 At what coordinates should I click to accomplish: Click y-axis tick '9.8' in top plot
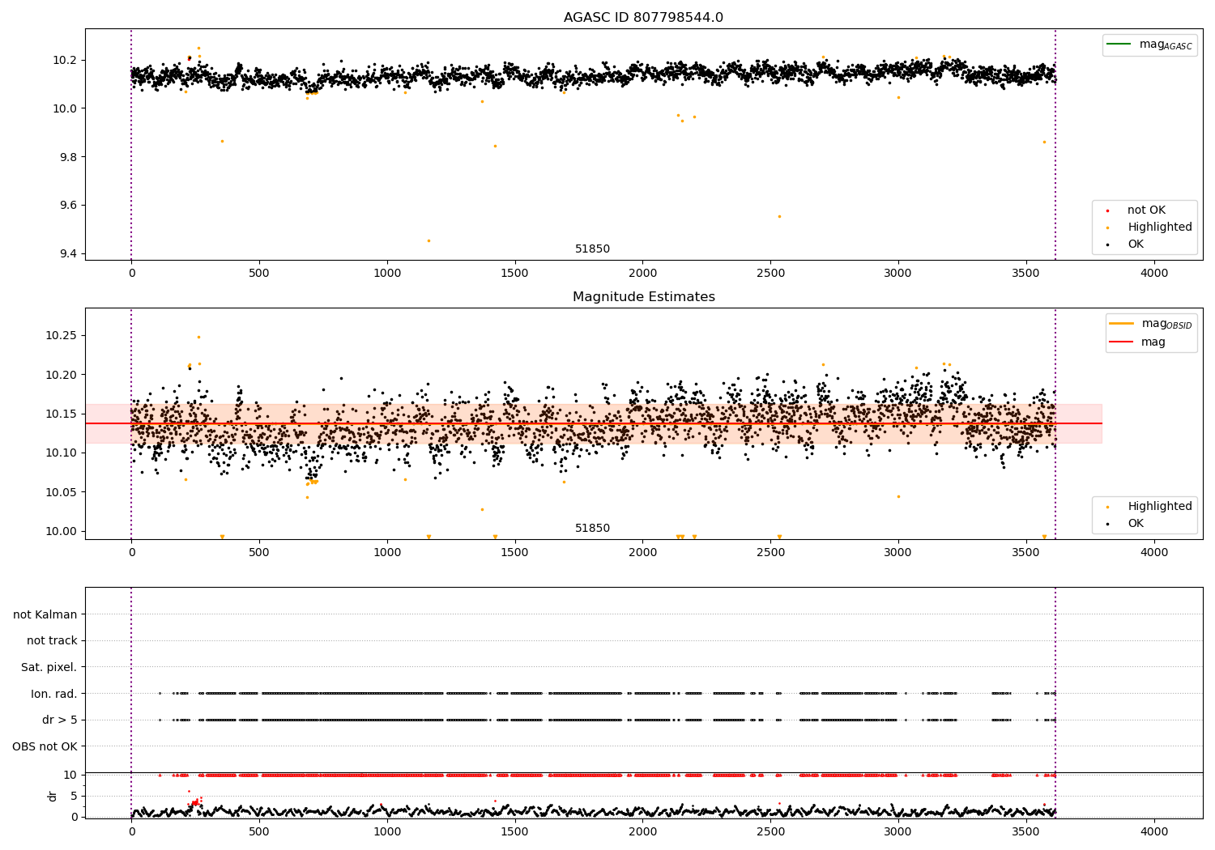pyautogui.click(x=68, y=157)
